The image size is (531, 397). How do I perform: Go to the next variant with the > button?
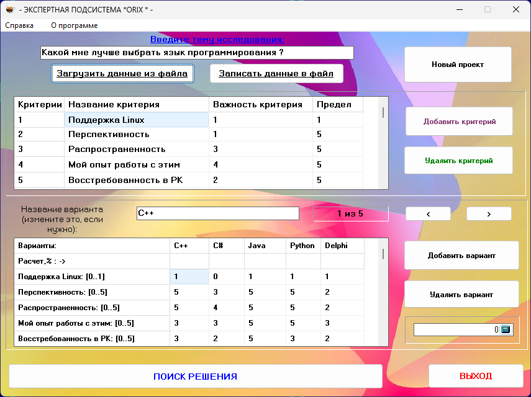point(489,214)
